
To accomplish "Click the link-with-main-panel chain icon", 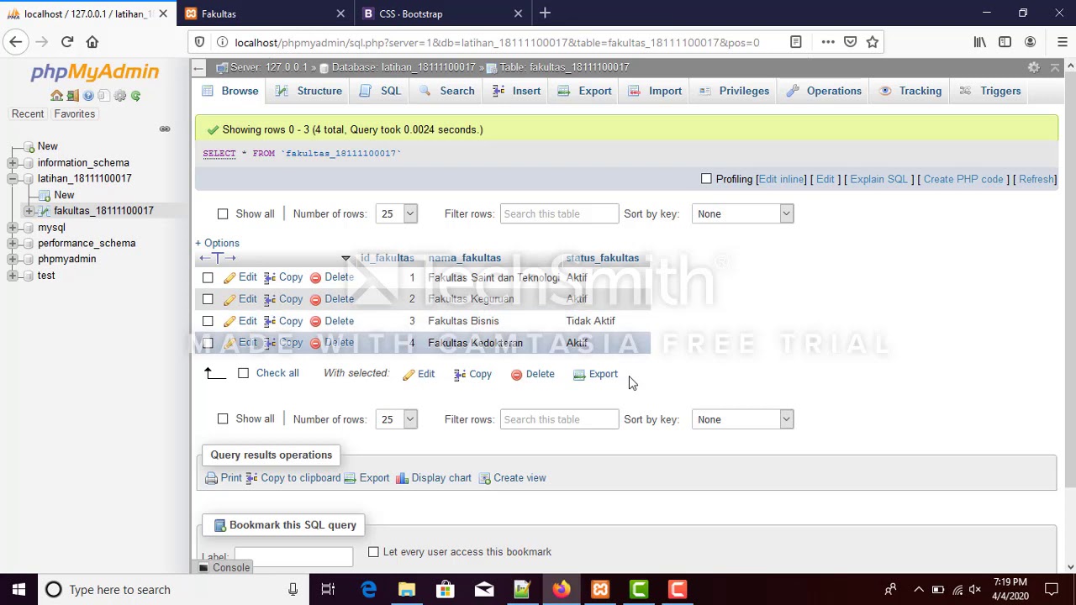I will [165, 129].
